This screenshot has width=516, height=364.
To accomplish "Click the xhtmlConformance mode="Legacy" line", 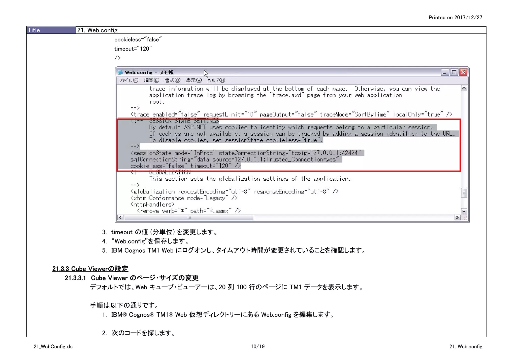I will 184,198.
